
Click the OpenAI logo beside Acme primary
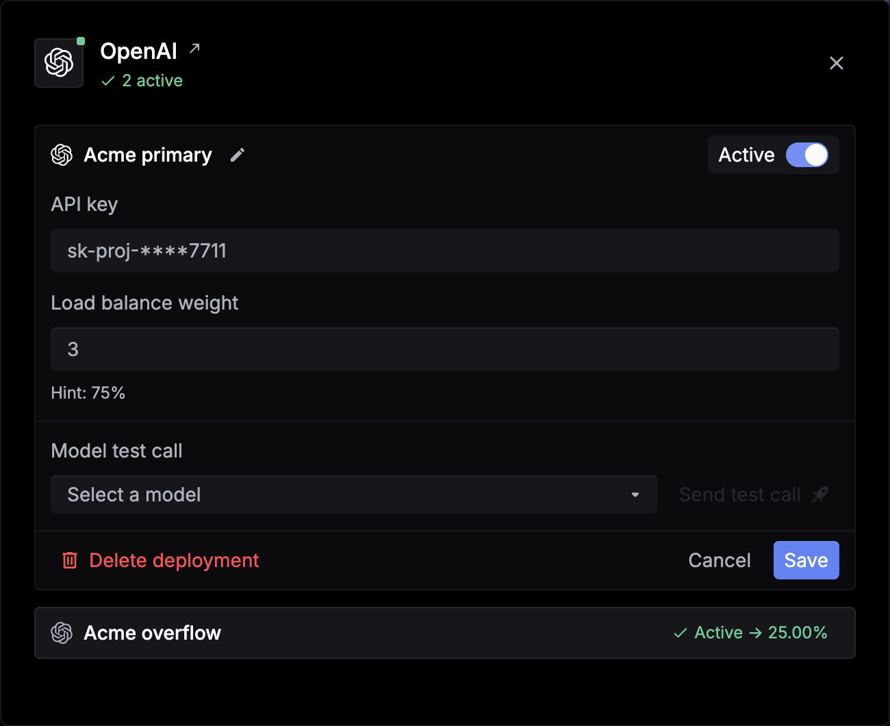[x=62, y=155]
